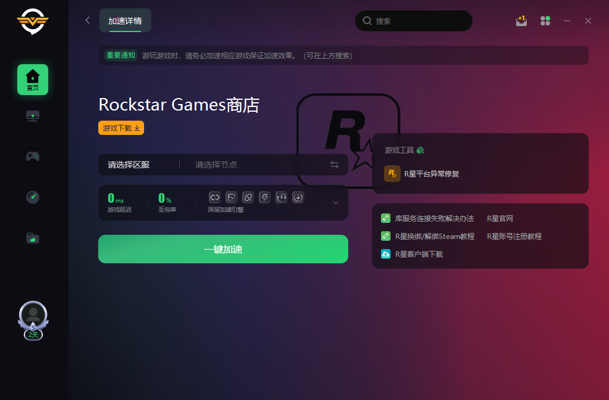Open the four-square apps grid menu
This screenshot has height=400, width=609.
point(545,21)
